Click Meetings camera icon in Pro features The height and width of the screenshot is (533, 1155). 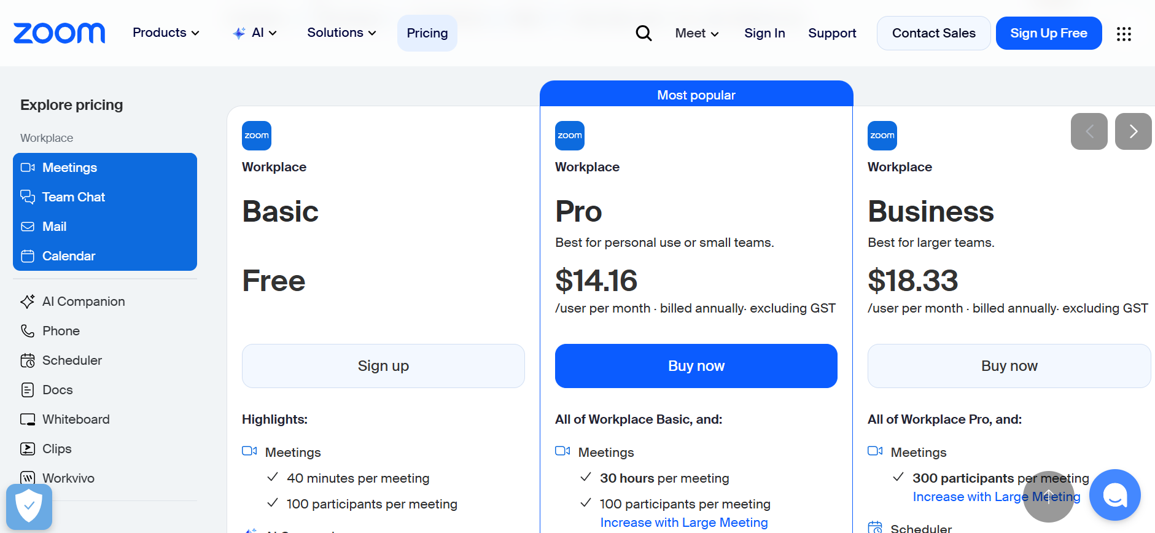click(x=562, y=451)
